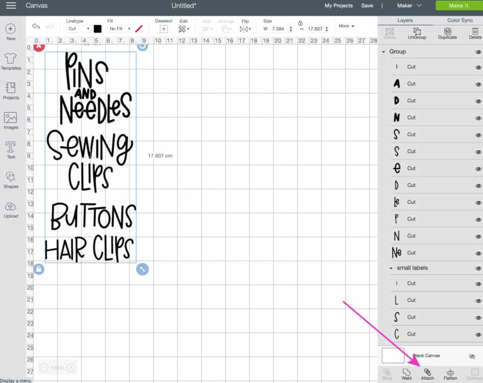Screen dimensions: 483x383
Task: Collapse the Group layer tree
Action: (x=383, y=52)
